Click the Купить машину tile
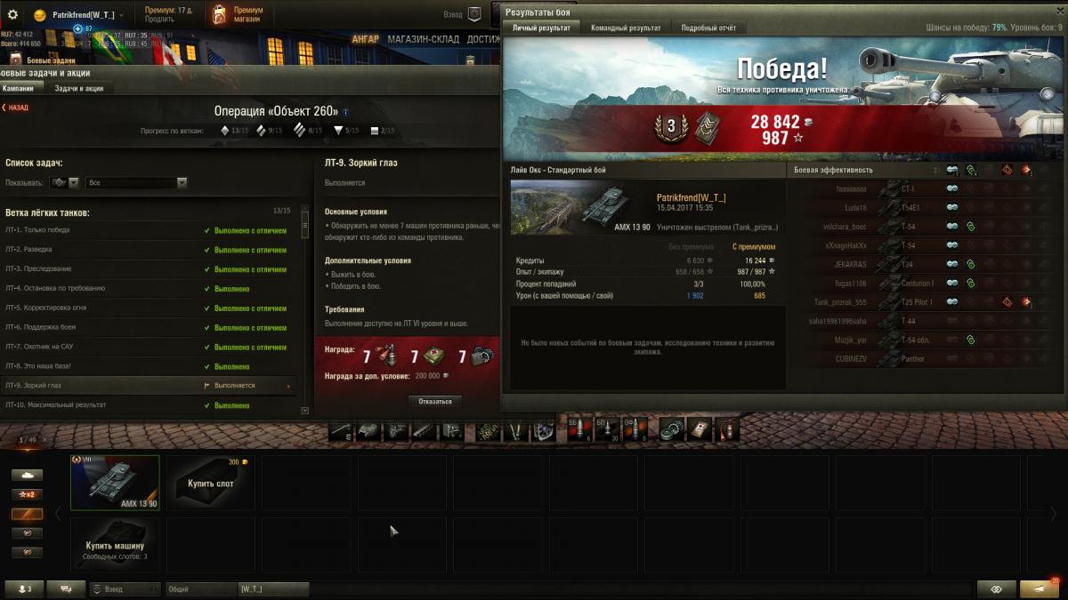Viewport: 1068px width, 600px height. [115, 545]
